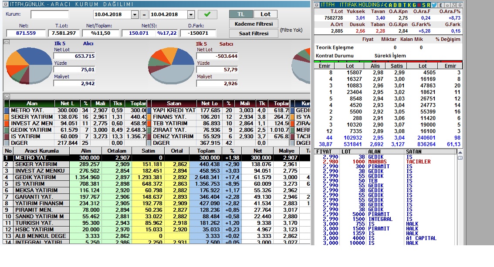Click the 'E' button in ITTFH title bar
The image size is (494, 267).
(x=441, y=5)
